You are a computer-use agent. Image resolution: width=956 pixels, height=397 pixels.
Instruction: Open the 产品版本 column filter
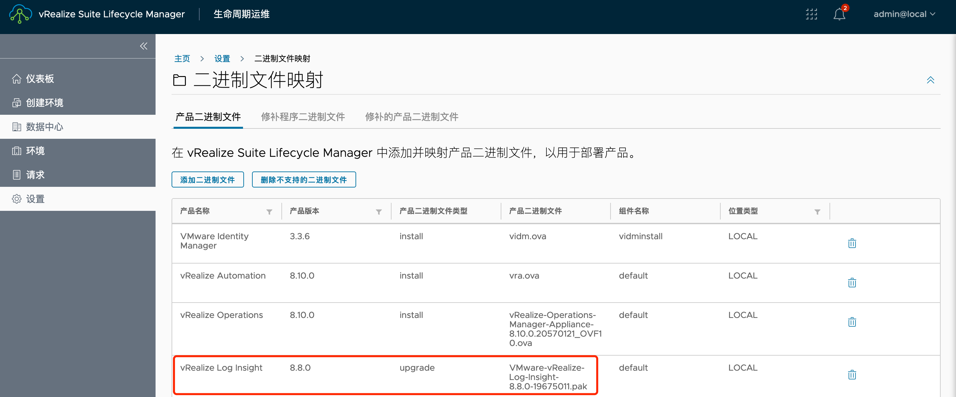(x=379, y=212)
